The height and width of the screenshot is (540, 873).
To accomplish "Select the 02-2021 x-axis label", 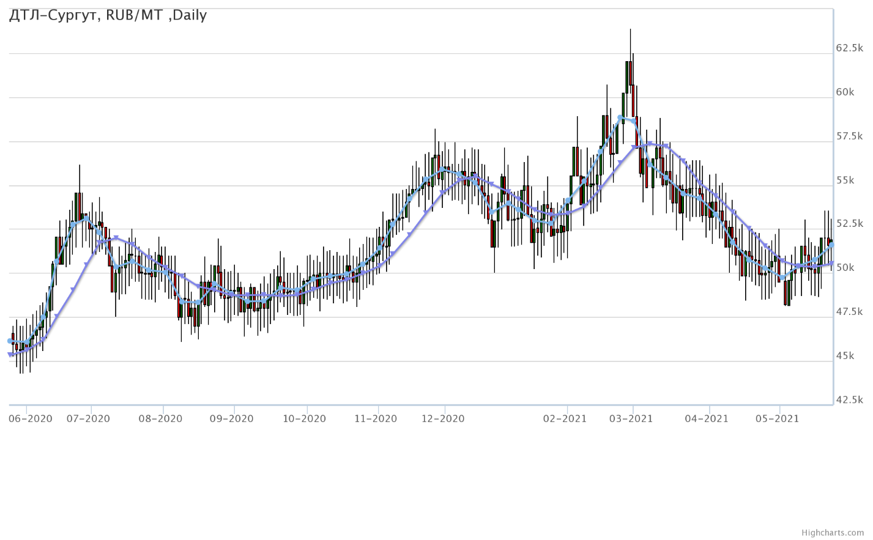I will click(565, 419).
